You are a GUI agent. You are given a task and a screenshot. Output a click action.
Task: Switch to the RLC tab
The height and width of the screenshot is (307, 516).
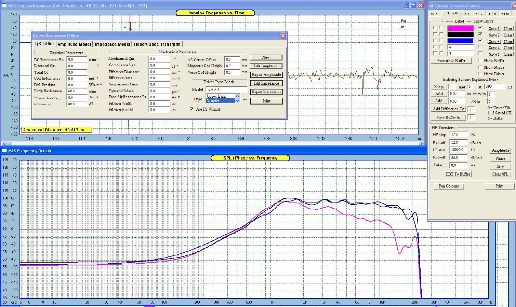click(x=479, y=14)
